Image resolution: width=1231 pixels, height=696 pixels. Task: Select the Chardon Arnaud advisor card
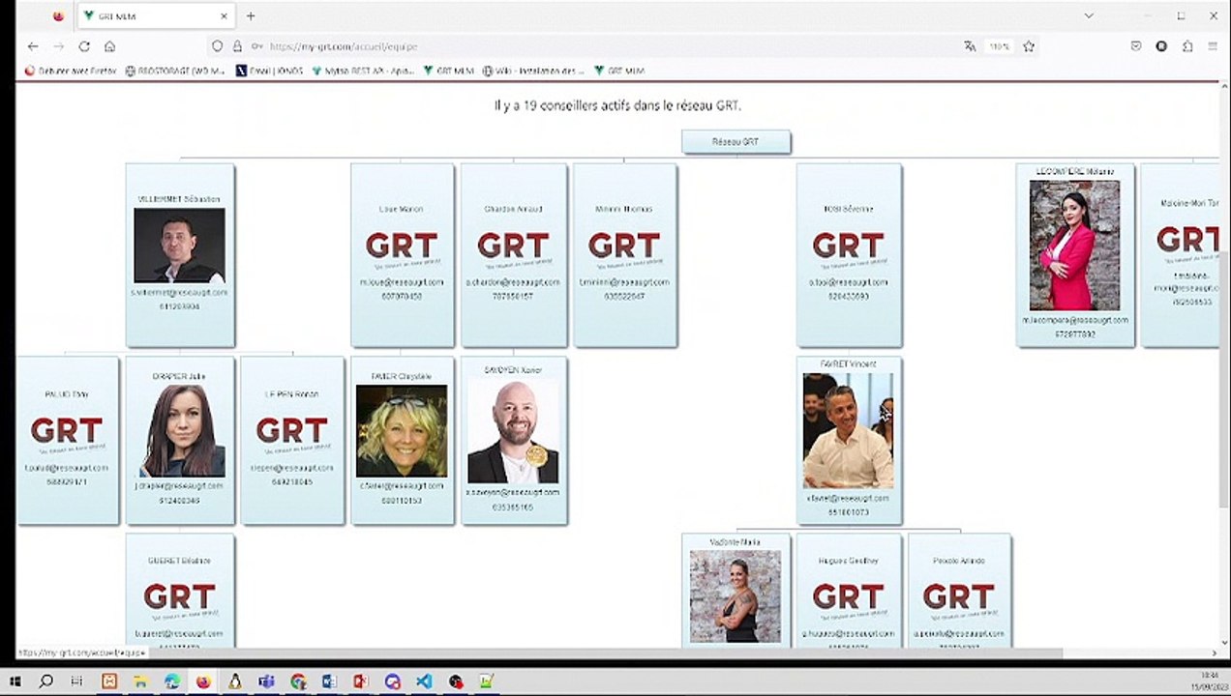click(x=514, y=254)
